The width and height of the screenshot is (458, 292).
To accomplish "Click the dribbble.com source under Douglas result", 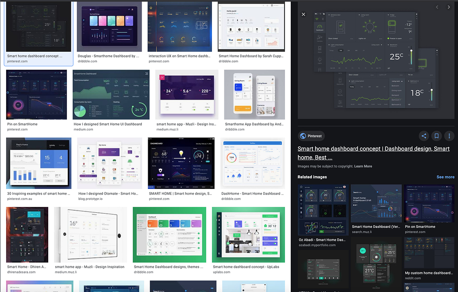I will 88,61.
